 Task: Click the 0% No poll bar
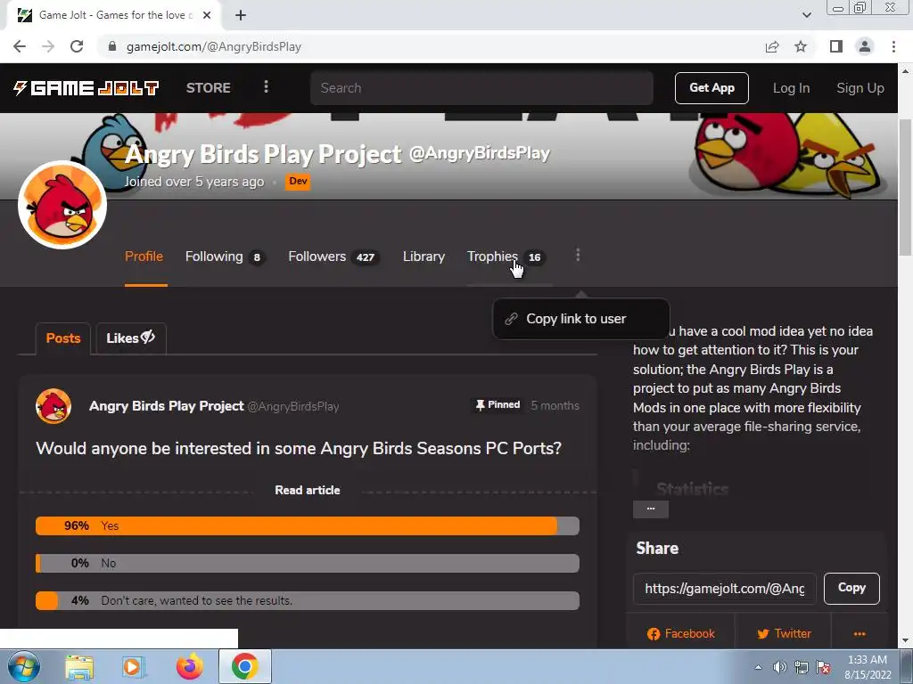(308, 563)
